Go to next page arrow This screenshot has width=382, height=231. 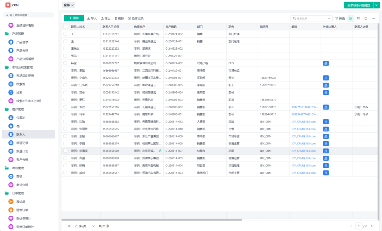[x=372, y=226]
